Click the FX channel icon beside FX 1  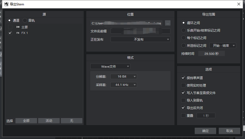pyautogui.click(x=18, y=33)
